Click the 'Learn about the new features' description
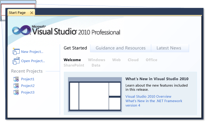This screenshot has height=122, width=206. (157, 87)
